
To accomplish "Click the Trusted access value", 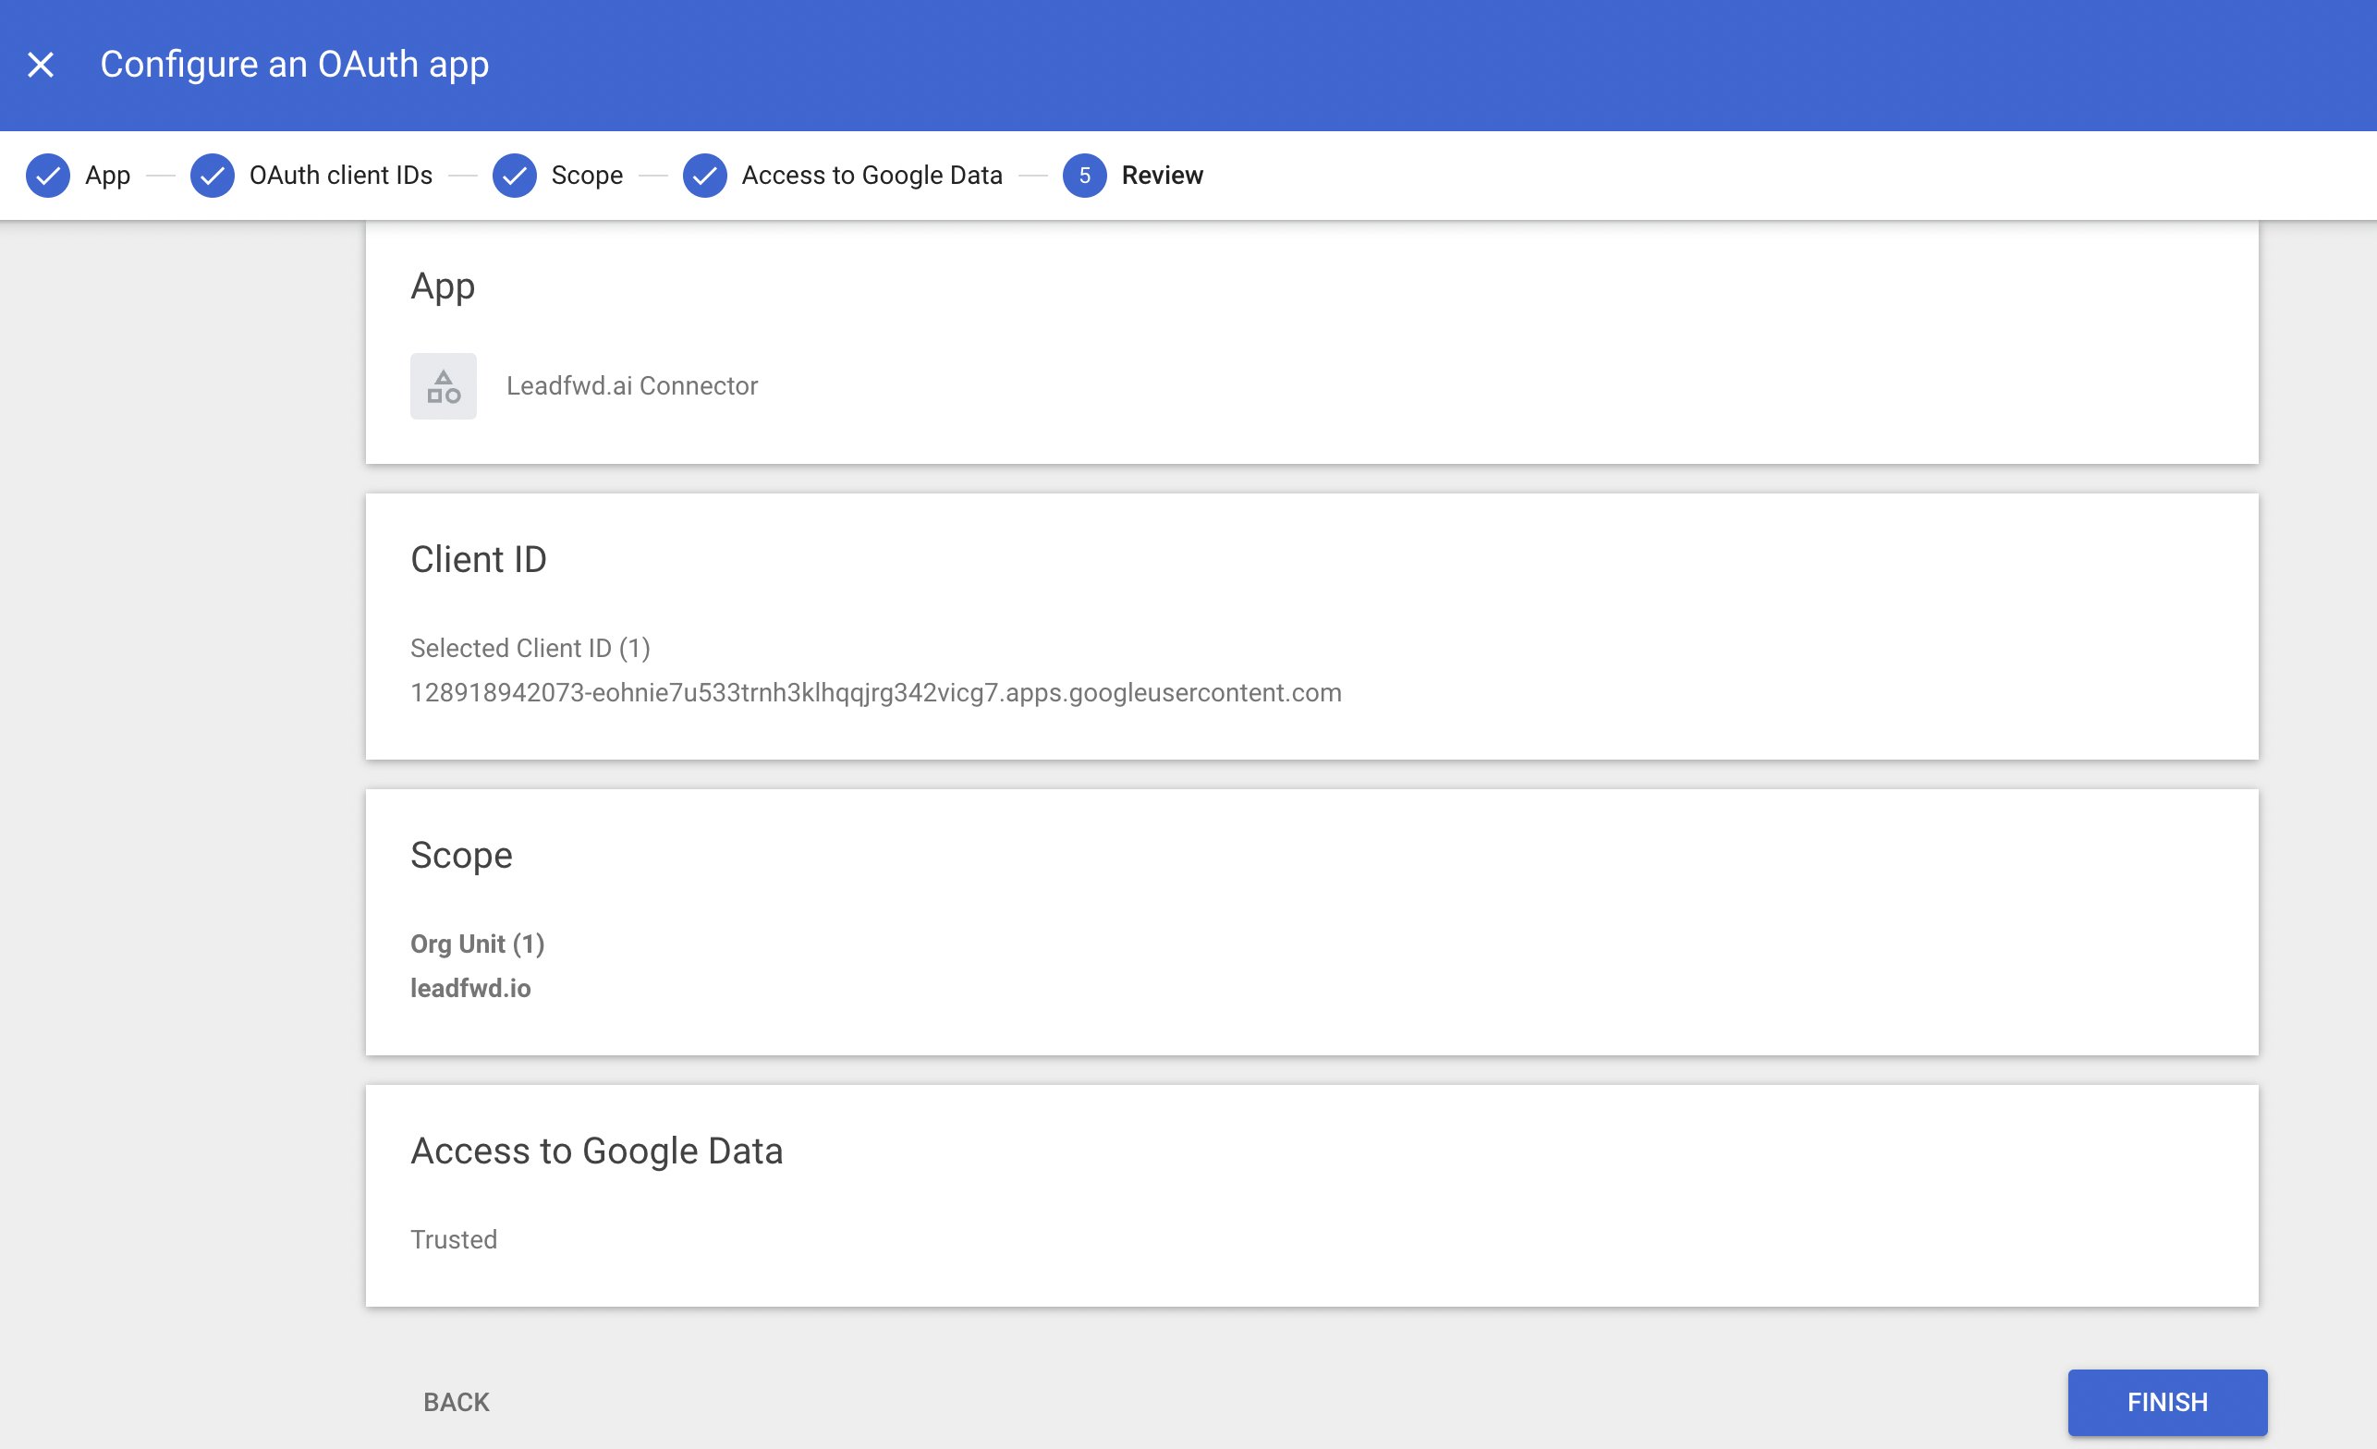I will [454, 1239].
